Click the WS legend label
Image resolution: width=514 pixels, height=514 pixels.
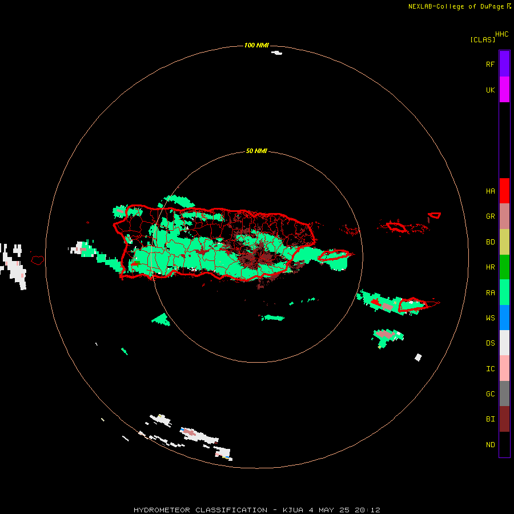click(x=490, y=318)
